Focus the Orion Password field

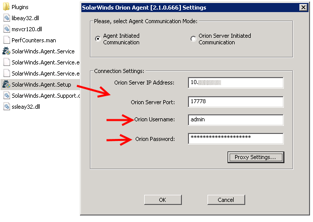tap(236, 138)
